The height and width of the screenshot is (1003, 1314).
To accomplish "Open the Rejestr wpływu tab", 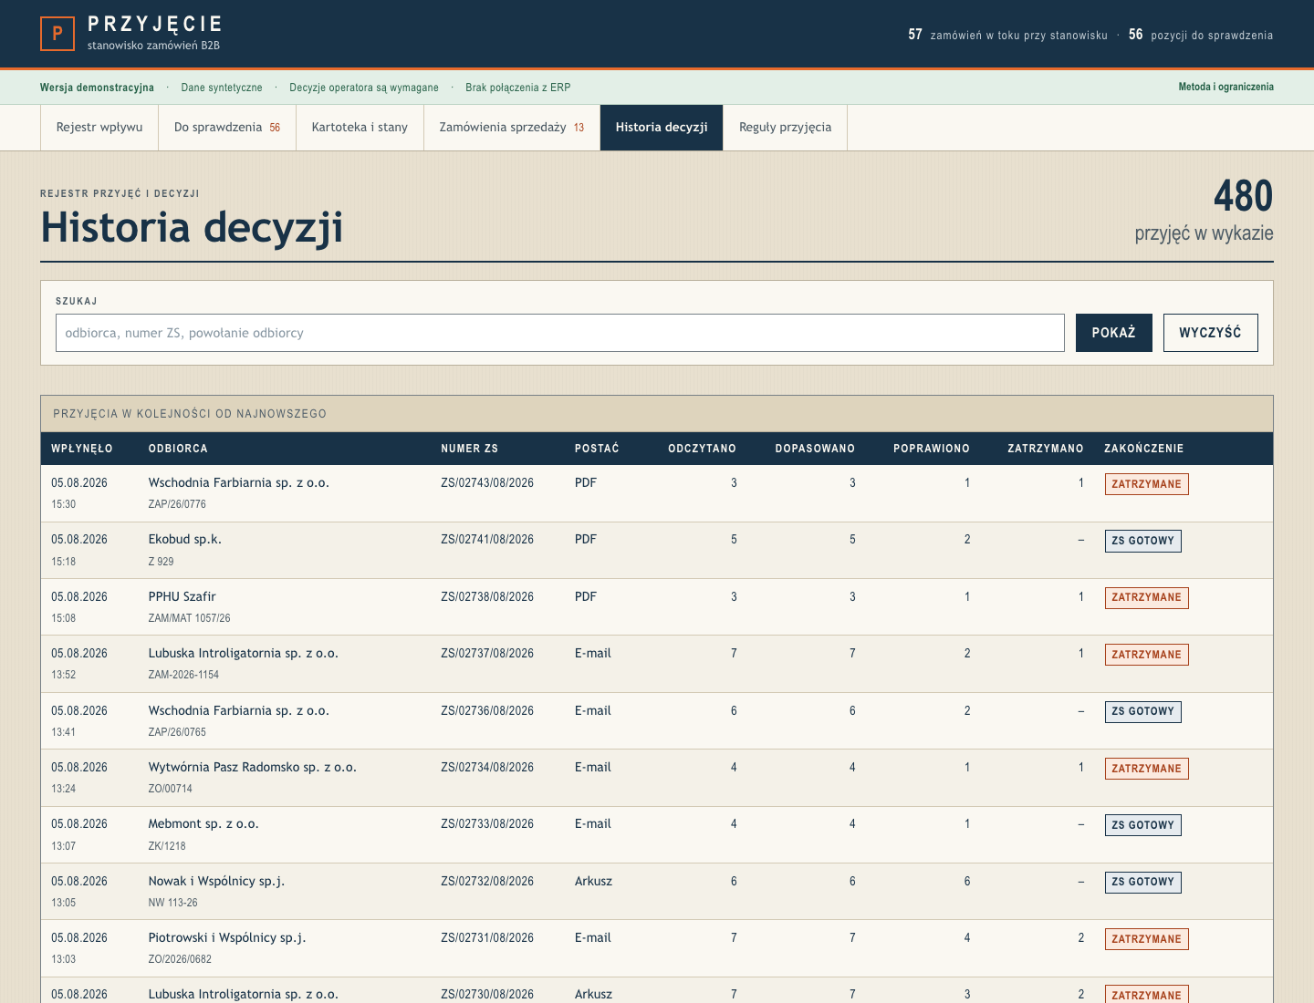I will coord(99,128).
